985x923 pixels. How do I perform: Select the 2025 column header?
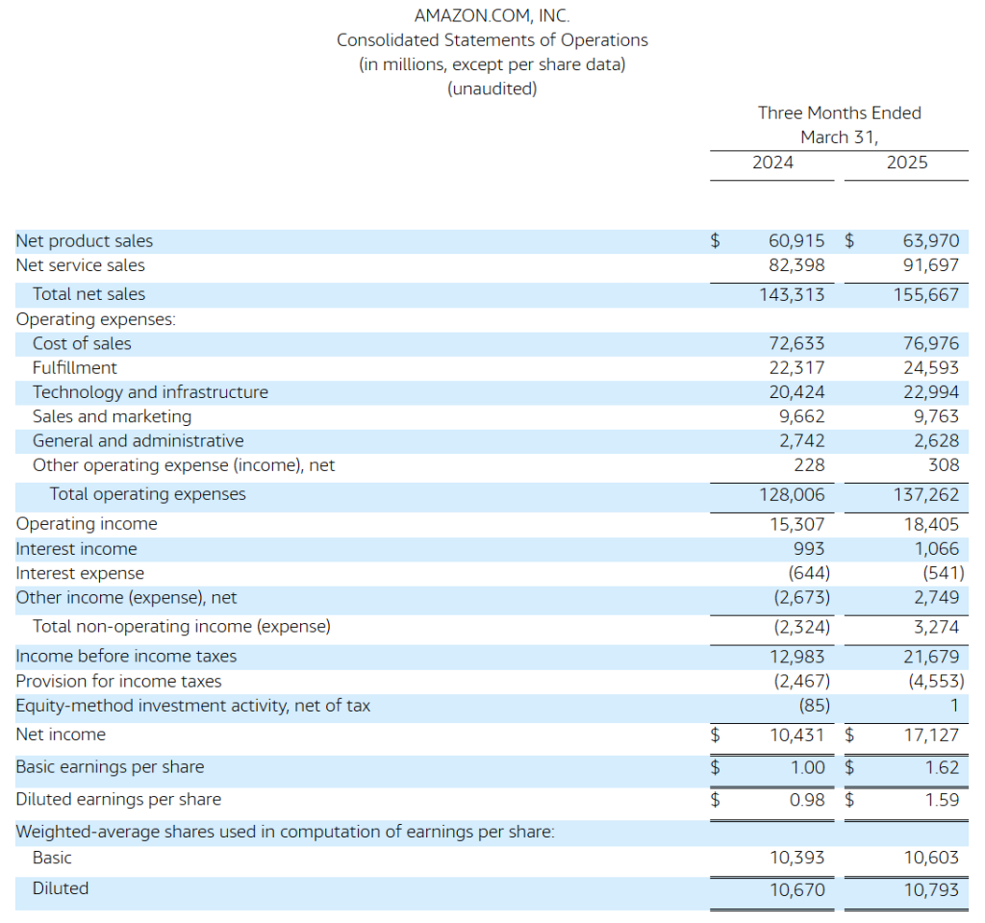[907, 162]
